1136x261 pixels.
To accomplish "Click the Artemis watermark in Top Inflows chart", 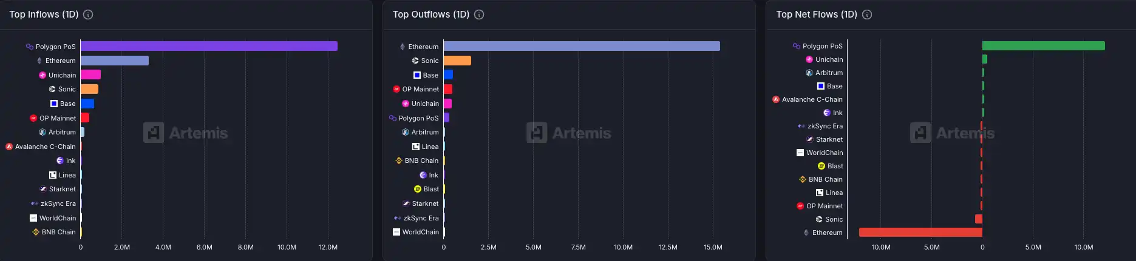I will point(186,133).
